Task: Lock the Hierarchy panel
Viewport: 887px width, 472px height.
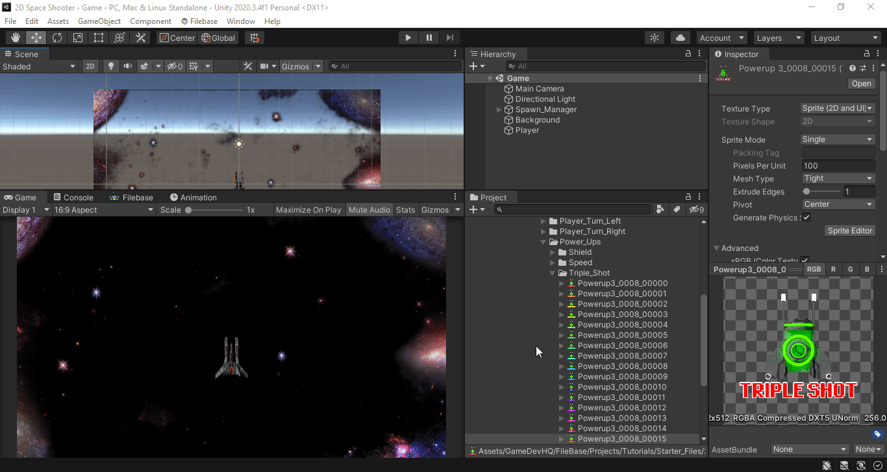Action: (688, 54)
